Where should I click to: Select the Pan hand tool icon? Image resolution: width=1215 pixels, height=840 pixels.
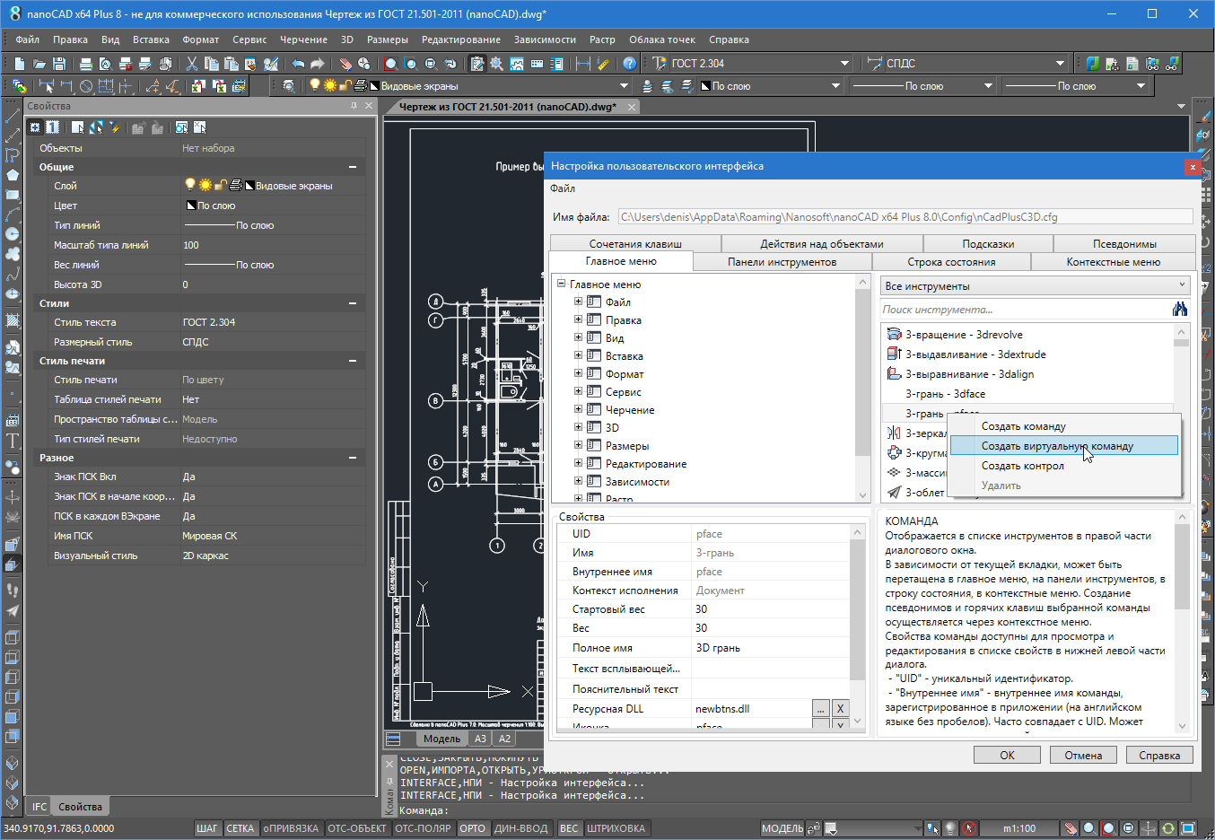coord(345,64)
